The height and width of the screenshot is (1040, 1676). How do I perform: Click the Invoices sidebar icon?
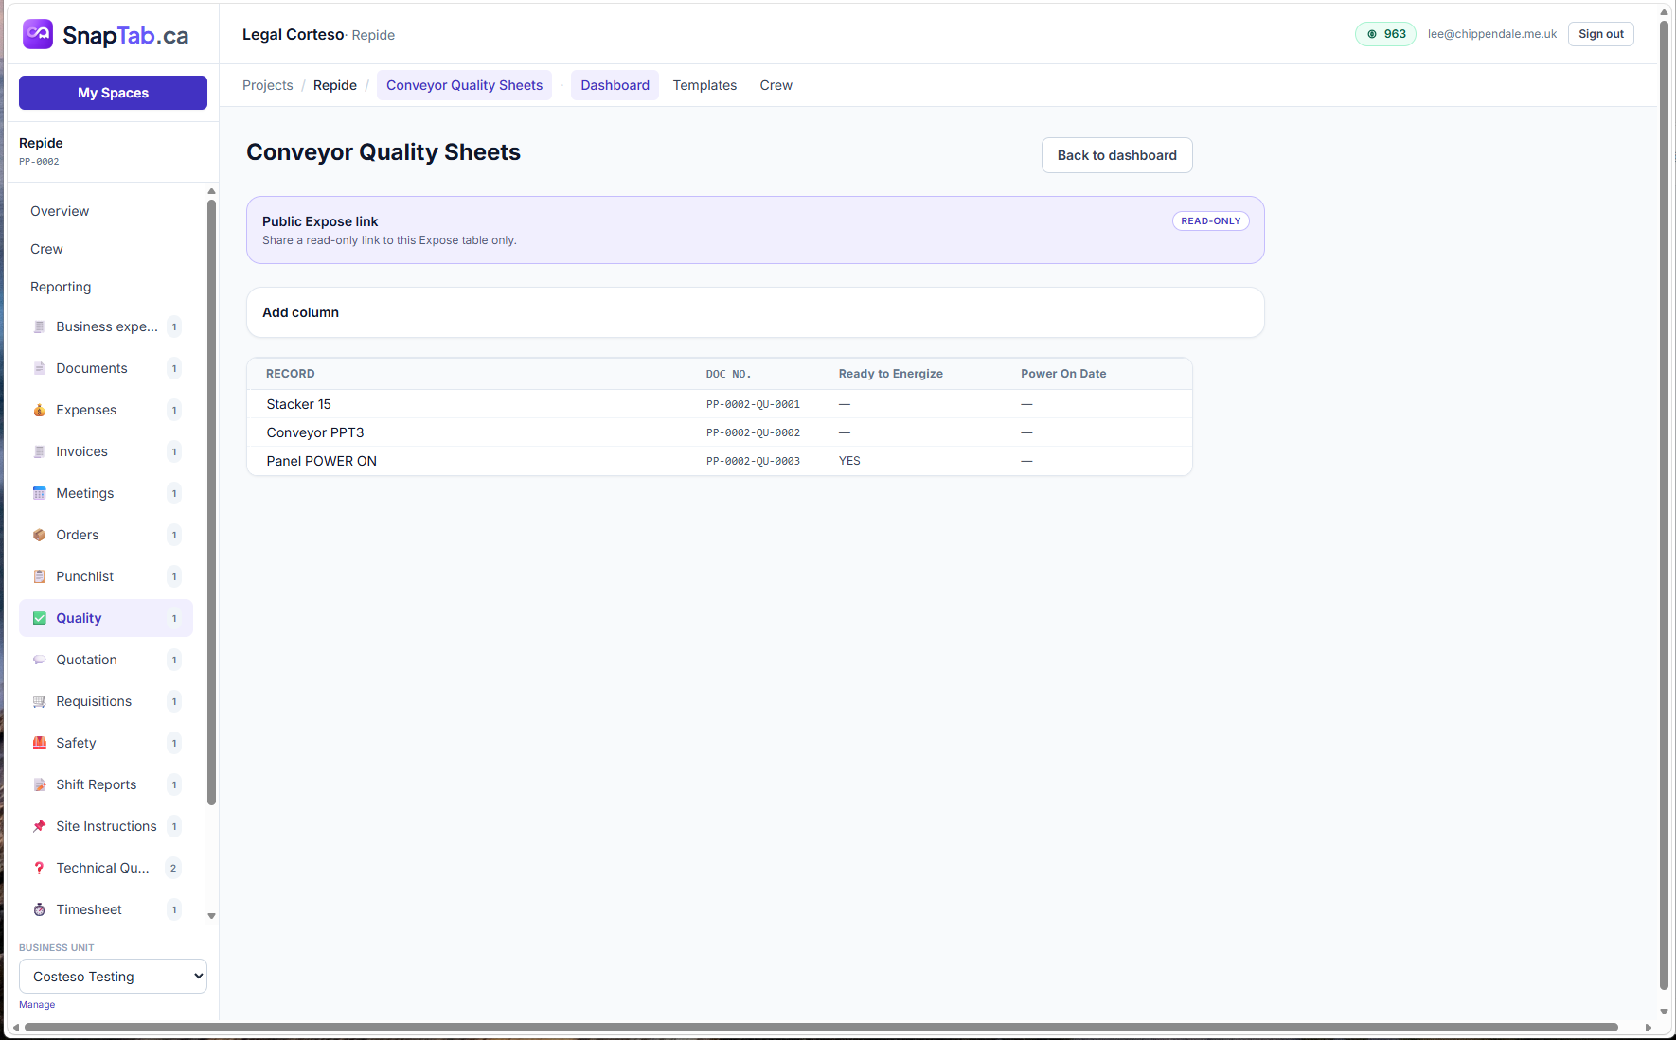[x=39, y=451]
